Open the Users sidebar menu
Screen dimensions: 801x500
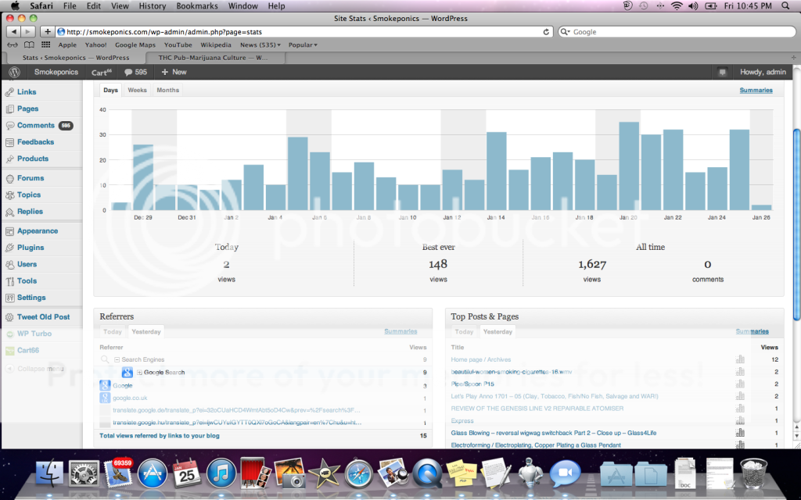point(27,264)
